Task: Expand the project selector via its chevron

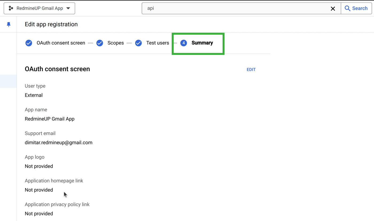Action: (68, 8)
